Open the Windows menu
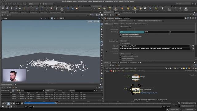The image size is (197, 111). tap(20, 4)
